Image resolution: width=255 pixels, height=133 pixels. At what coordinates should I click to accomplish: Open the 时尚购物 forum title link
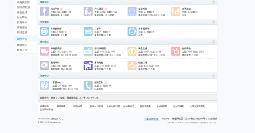point(186,48)
